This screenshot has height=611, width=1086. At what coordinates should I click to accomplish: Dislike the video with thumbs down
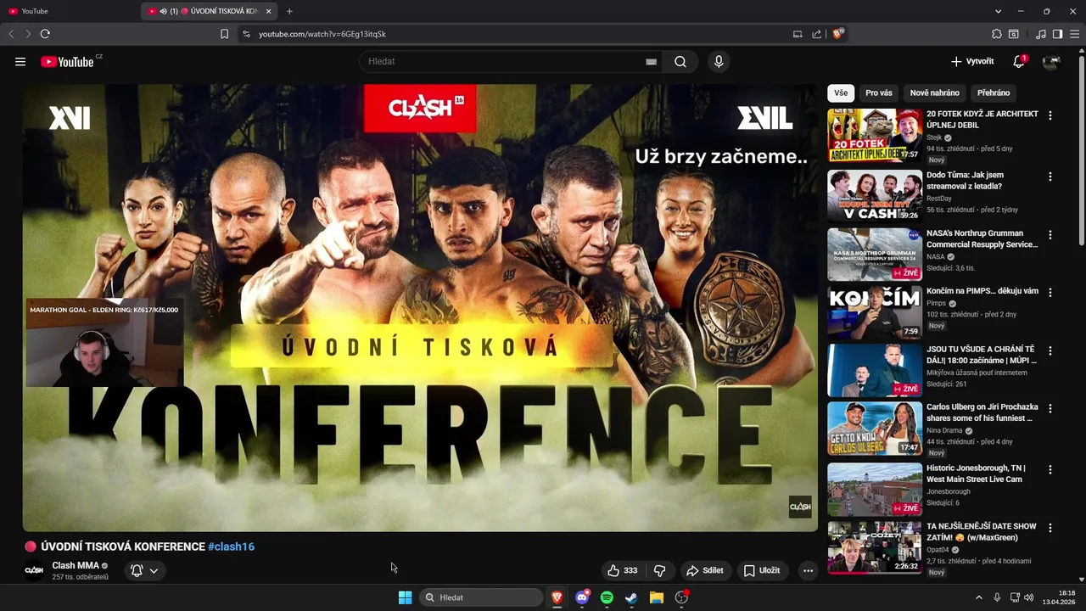659,570
